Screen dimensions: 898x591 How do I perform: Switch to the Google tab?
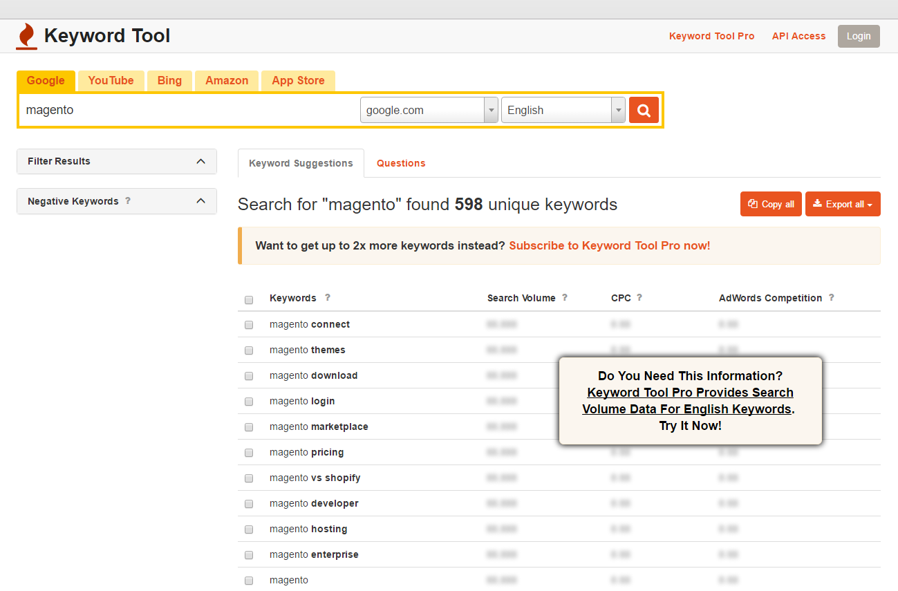point(46,80)
